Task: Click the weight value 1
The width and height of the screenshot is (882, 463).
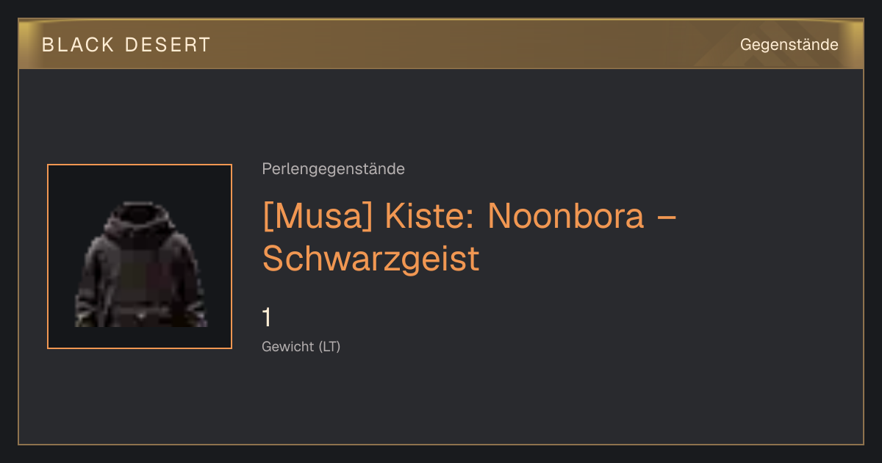Action: coord(267,317)
